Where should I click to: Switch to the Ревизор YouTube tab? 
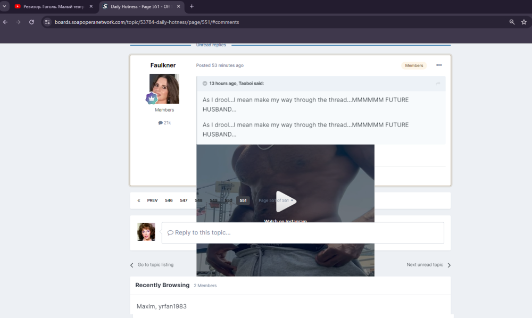[52, 6]
